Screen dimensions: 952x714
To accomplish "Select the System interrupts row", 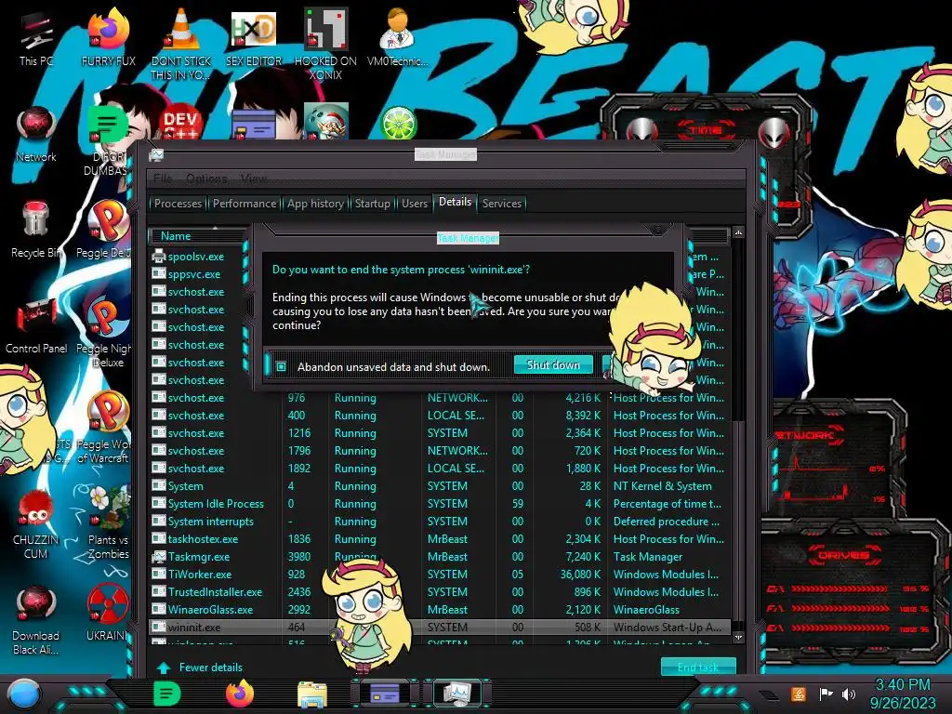I will coord(440,522).
